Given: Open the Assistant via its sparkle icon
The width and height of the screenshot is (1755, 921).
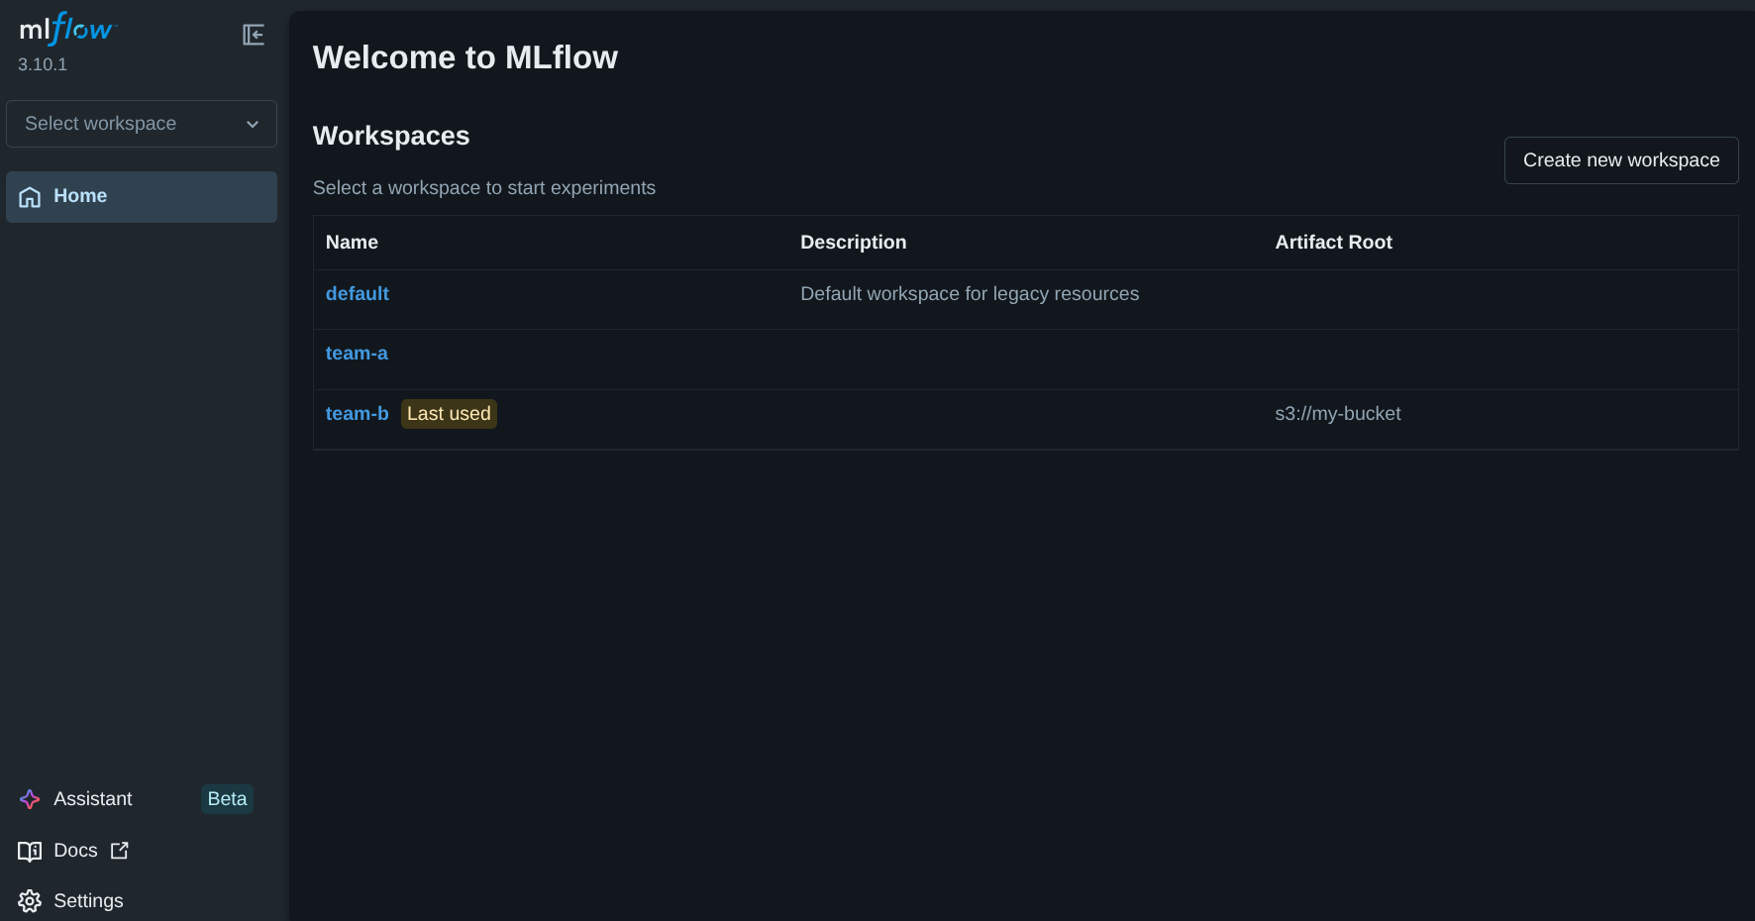Looking at the screenshot, I should click(29, 798).
